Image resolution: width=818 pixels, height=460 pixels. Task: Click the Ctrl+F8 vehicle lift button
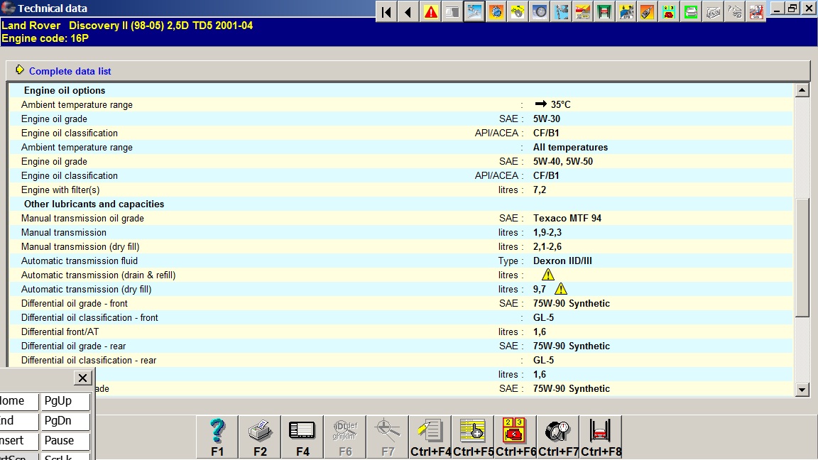click(601, 437)
